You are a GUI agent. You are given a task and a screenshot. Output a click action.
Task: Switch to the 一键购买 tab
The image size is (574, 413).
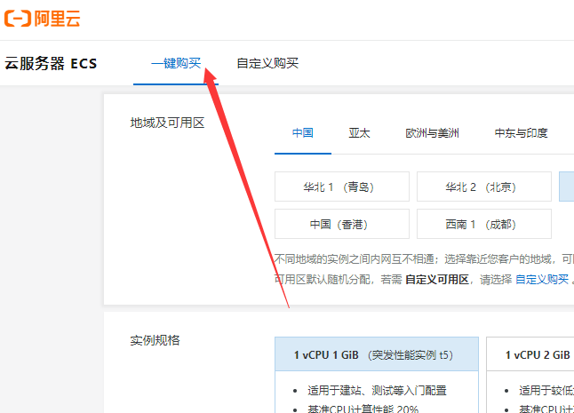[x=176, y=63]
